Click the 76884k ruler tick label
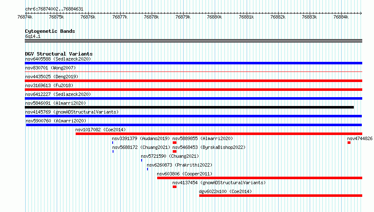This screenshot has height=212, width=374. pyautogui.click(x=341, y=17)
